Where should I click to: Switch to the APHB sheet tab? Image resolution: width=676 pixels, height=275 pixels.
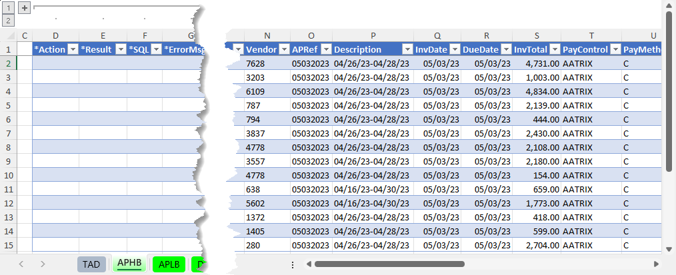pos(129,263)
